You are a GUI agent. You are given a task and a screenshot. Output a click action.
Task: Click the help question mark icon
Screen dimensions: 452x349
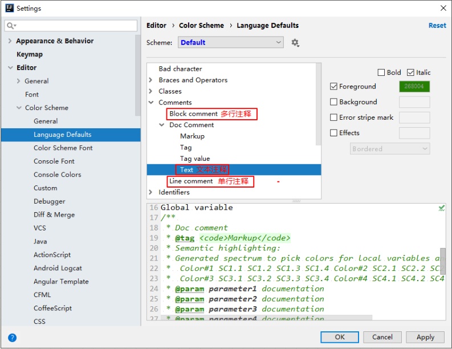pos(12,338)
